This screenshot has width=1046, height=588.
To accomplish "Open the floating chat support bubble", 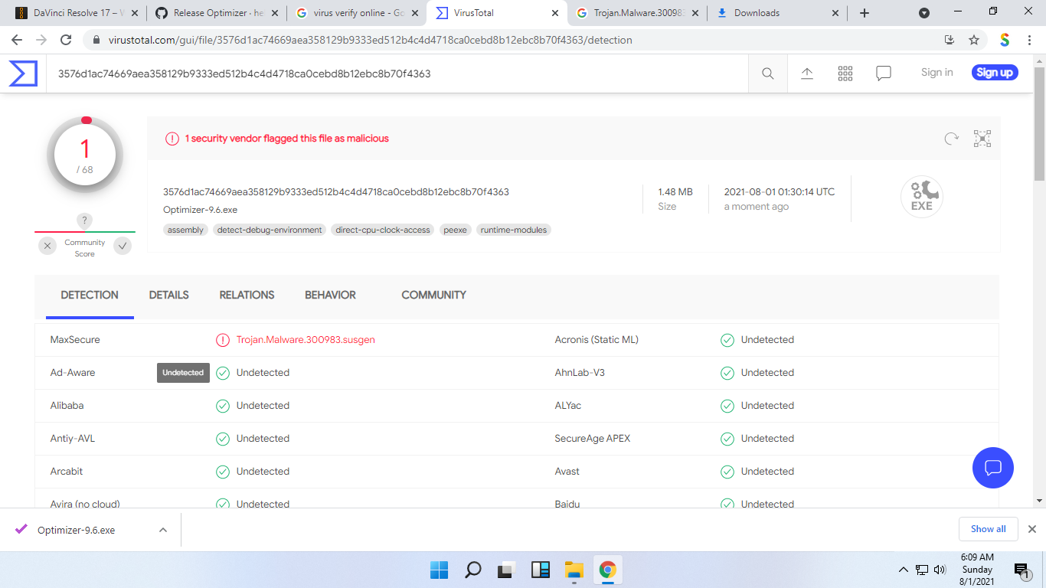I will (992, 468).
